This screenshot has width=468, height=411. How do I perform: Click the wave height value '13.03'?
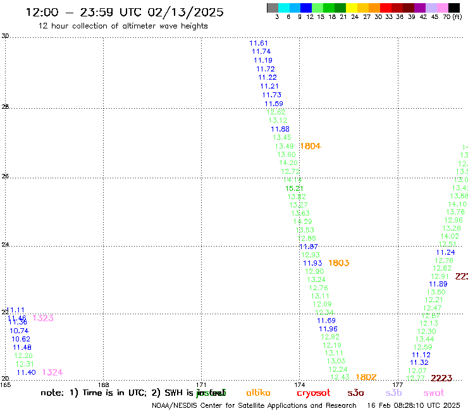click(x=336, y=361)
